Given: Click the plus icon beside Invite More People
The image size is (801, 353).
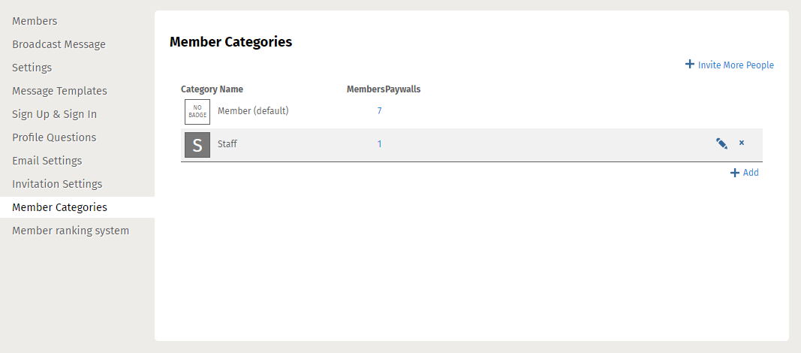Looking at the screenshot, I should point(690,65).
